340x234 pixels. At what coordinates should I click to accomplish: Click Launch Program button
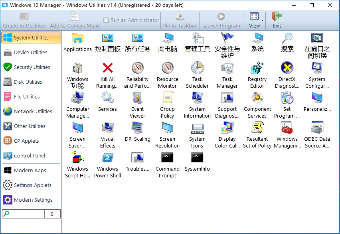pyautogui.click(x=221, y=20)
